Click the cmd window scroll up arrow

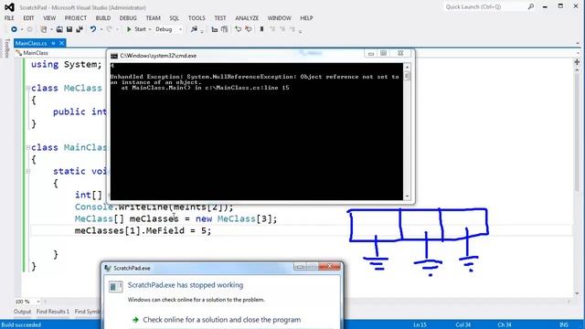coord(407,67)
